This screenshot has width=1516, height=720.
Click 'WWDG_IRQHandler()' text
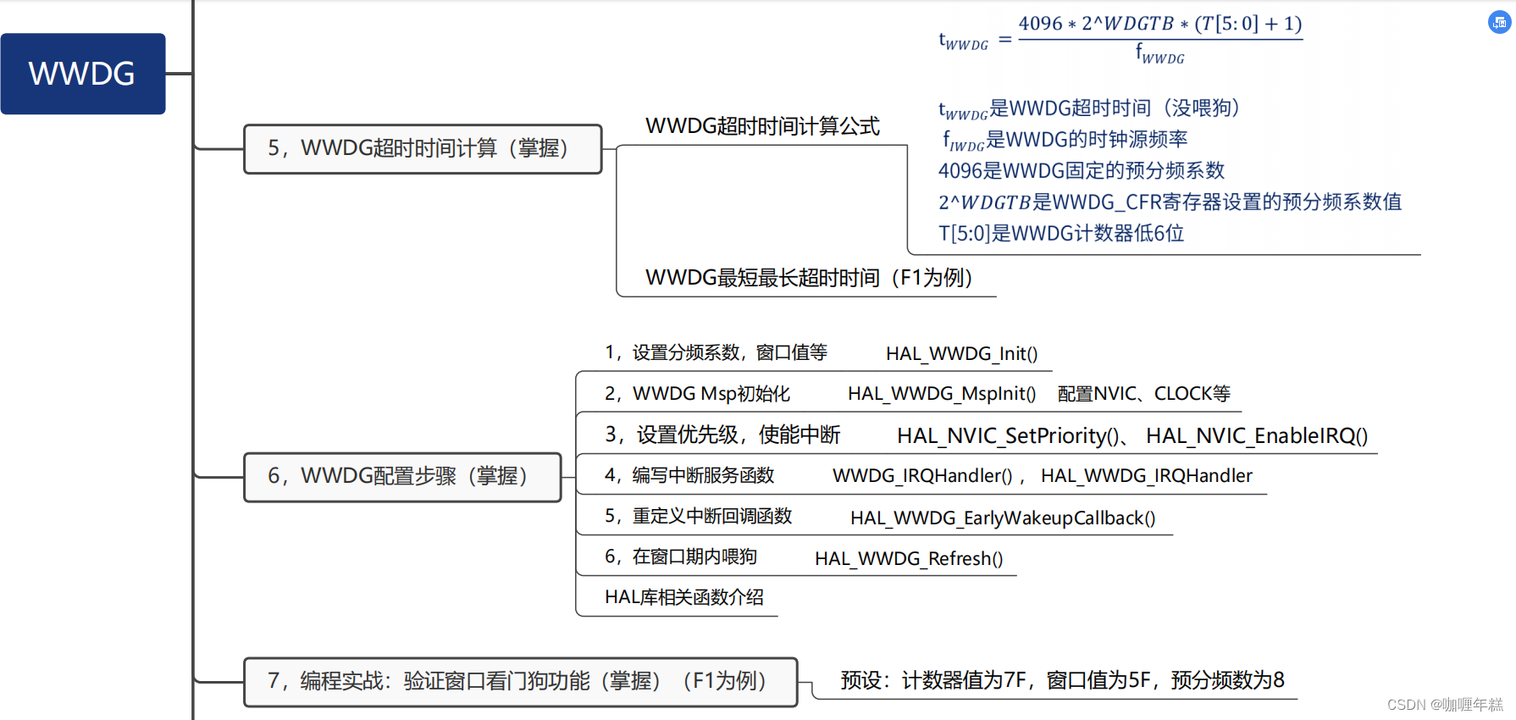click(922, 476)
